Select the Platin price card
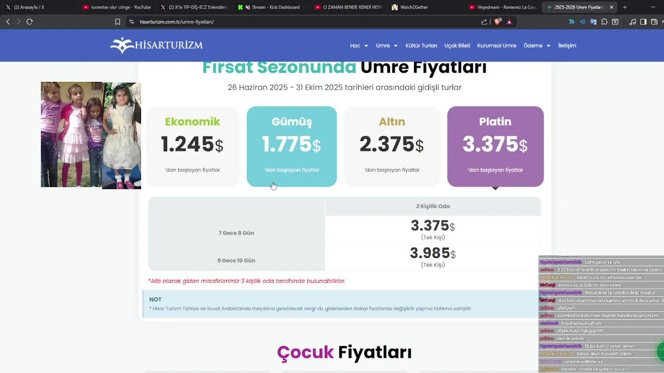 click(x=495, y=146)
